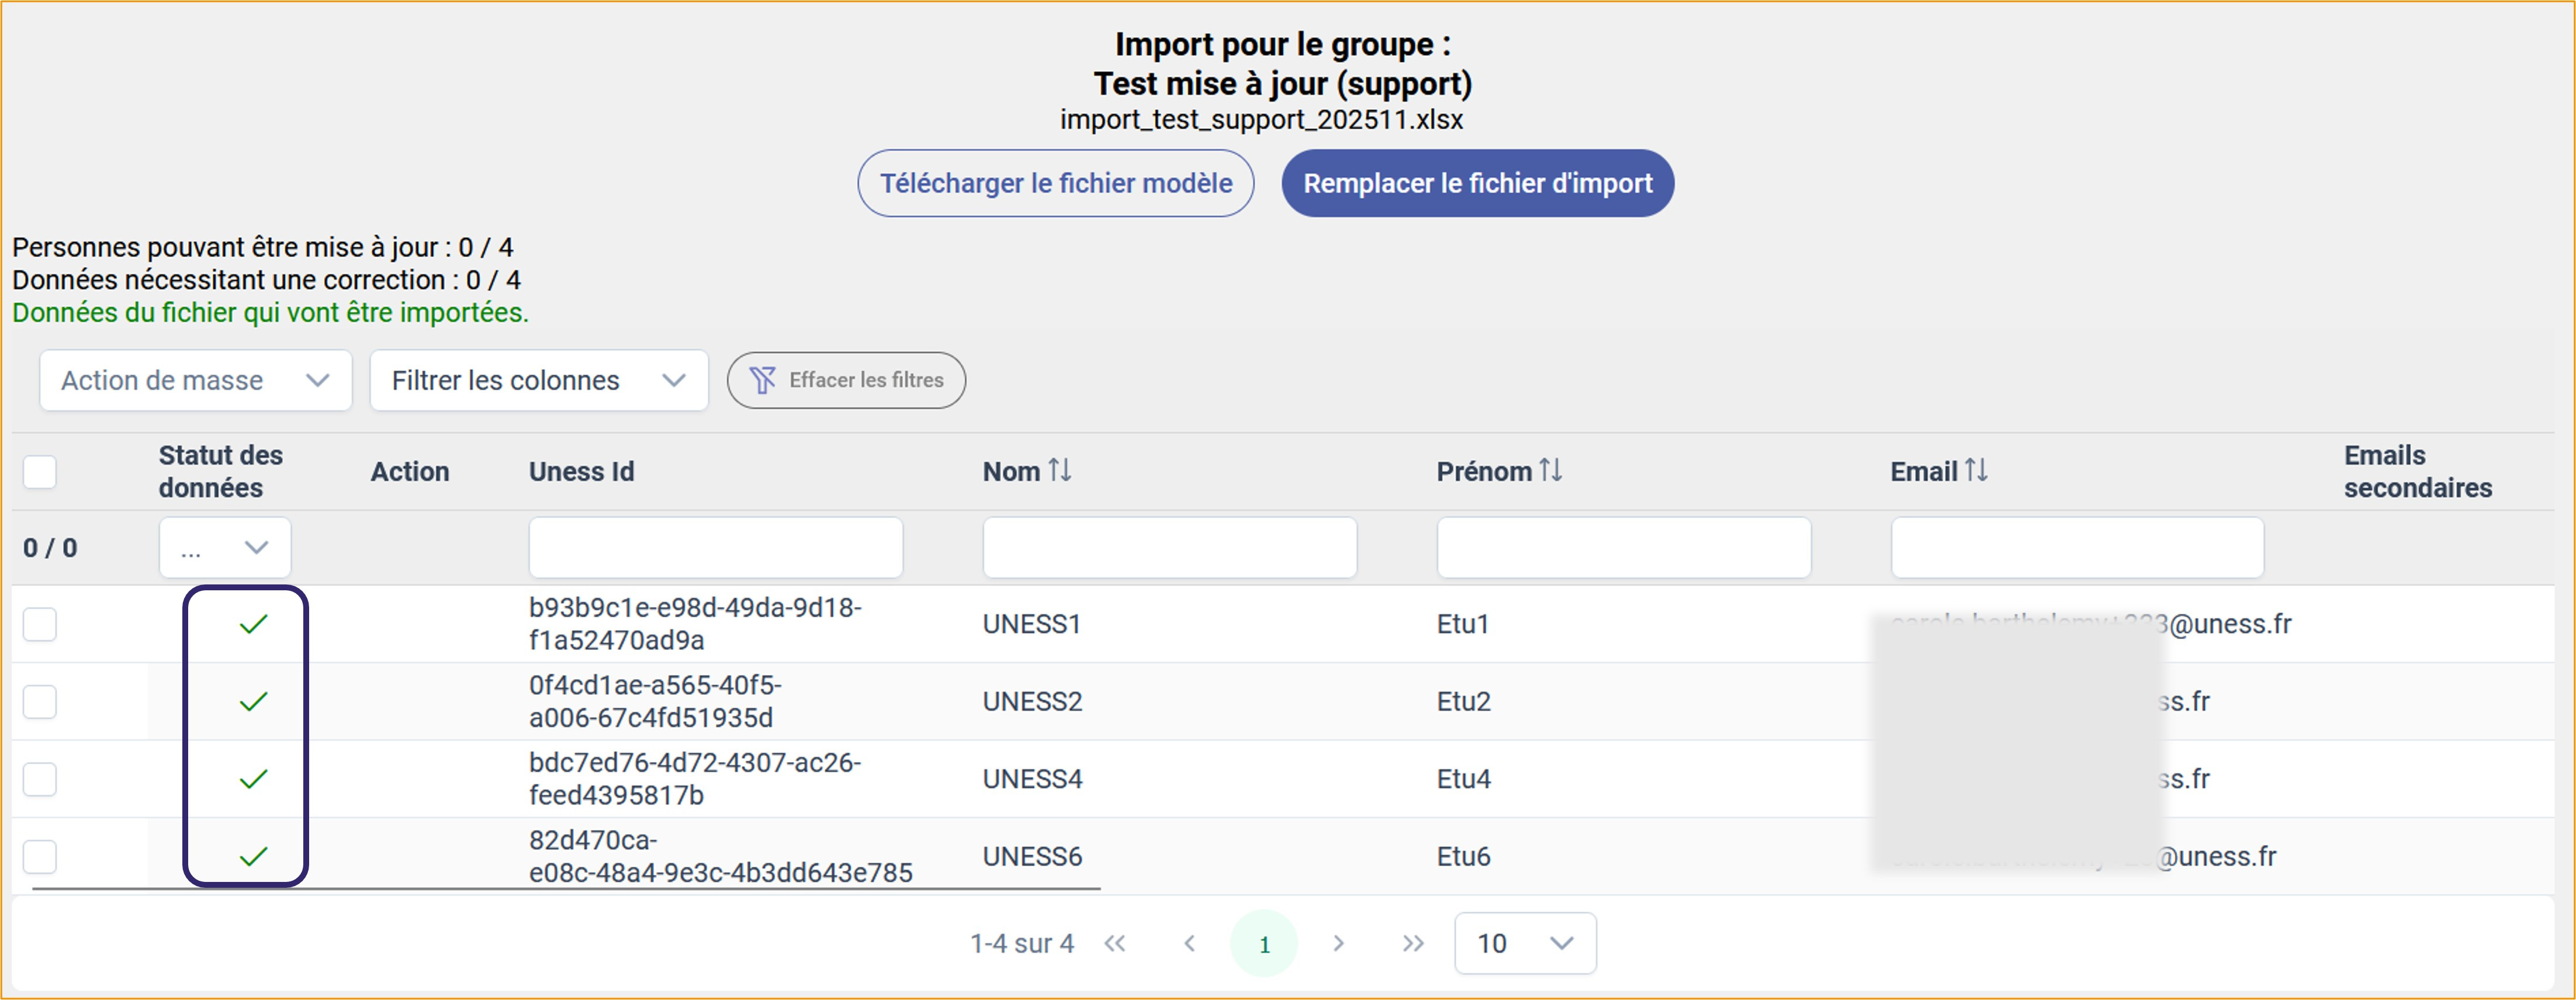
Task: Click the Email column sort arrows icon
Action: [1976, 470]
